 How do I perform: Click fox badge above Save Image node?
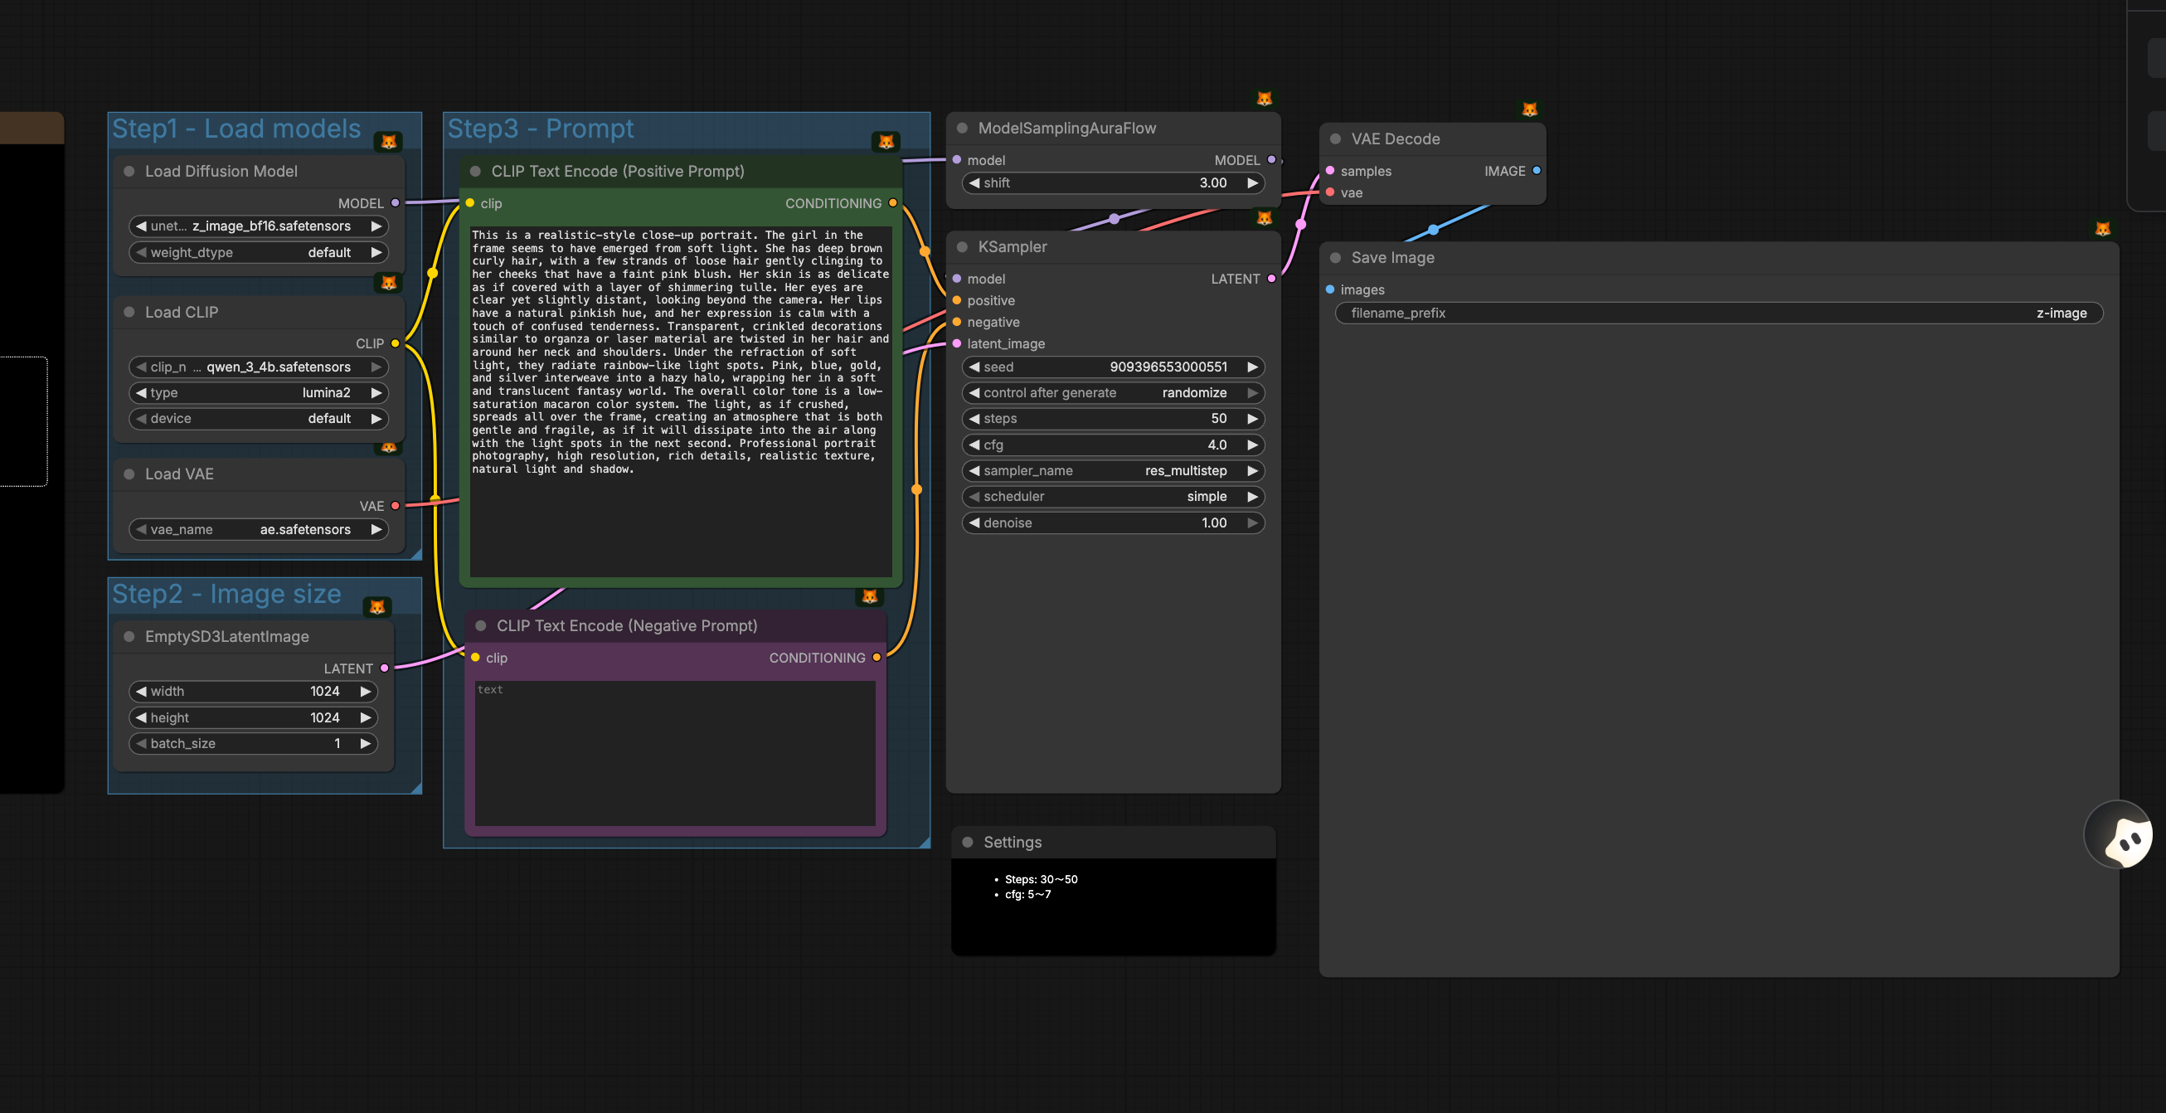pyautogui.click(x=2102, y=230)
